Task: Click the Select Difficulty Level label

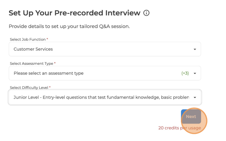Action: click(29, 87)
